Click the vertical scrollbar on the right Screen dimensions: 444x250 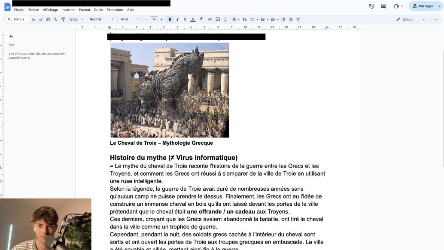pyautogui.click(x=443, y=109)
